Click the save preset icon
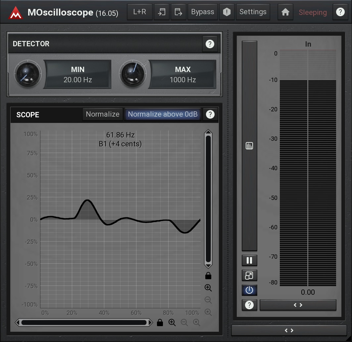352x342 pixels. point(178,12)
